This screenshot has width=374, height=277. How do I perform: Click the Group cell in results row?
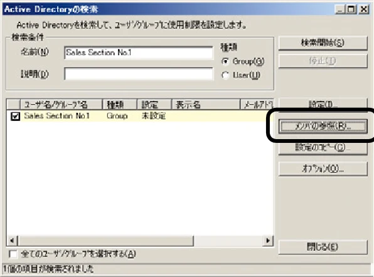coord(117,116)
